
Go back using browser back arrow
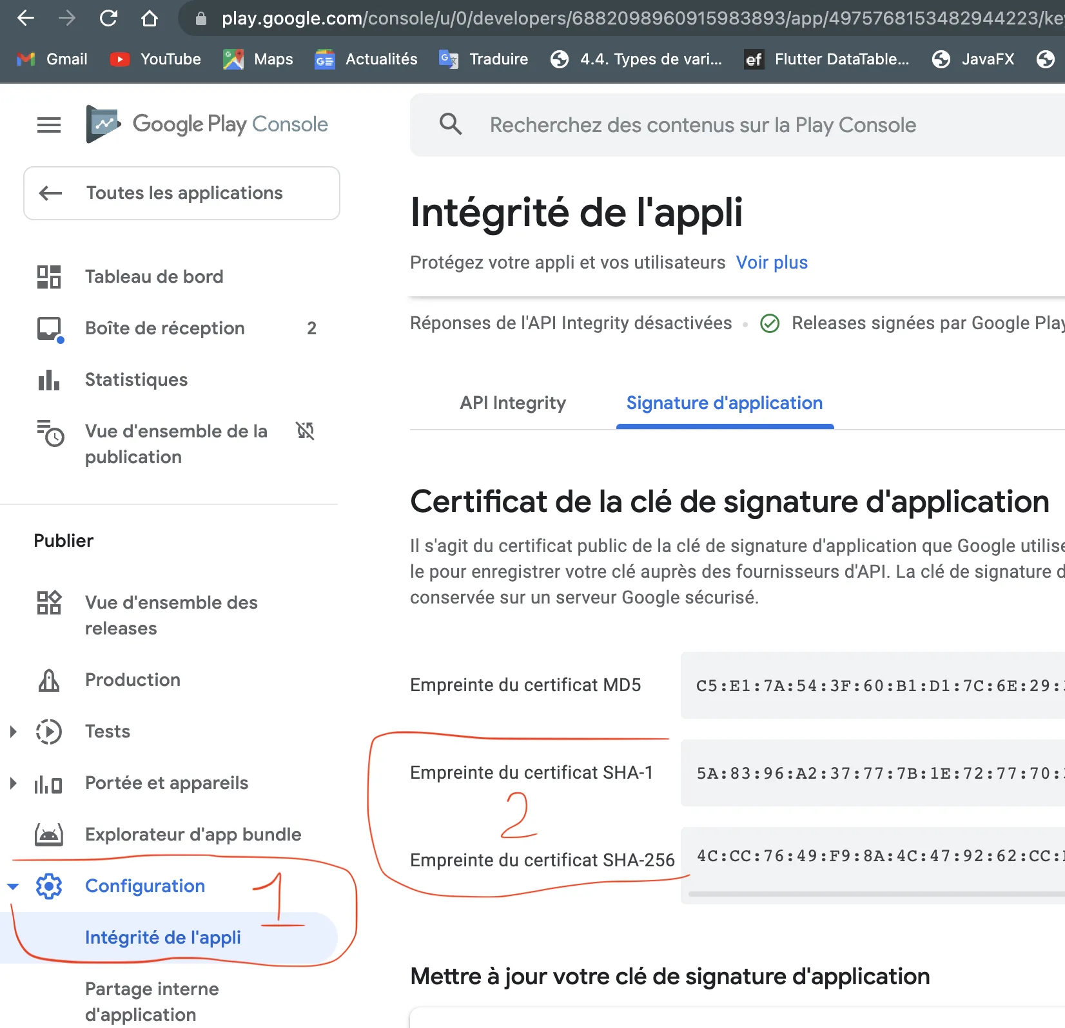(26, 18)
